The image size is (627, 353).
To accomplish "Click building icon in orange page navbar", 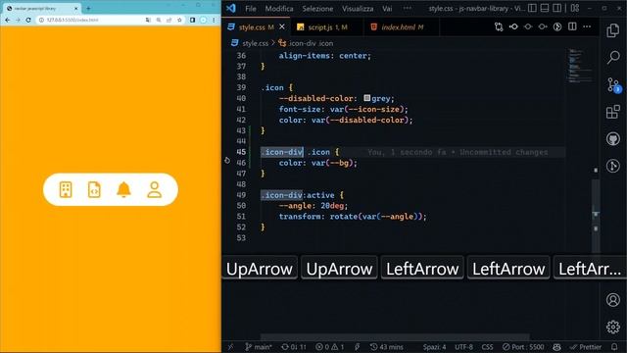I will 66,189.
